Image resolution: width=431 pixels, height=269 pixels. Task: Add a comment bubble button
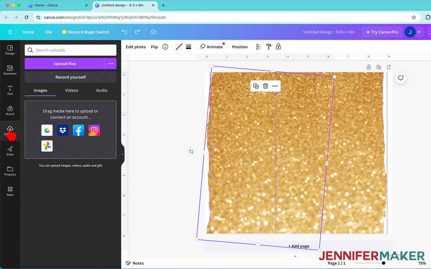coord(401,78)
